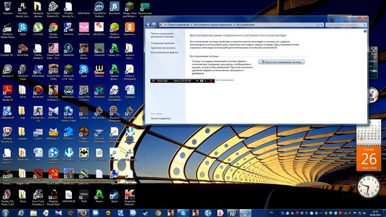Launch Warface from the desktop
The image size is (386, 217).
pos(99,71)
